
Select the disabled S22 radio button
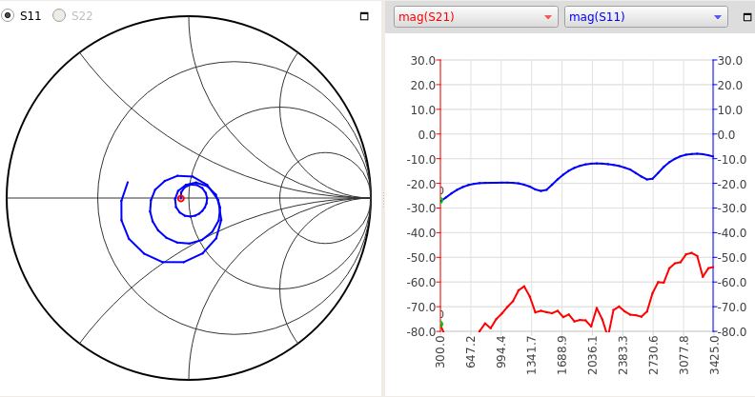point(59,16)
